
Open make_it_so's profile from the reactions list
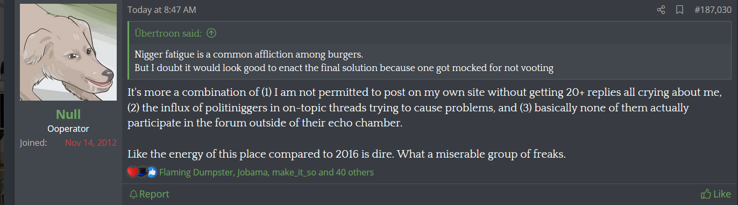coord(295,172)
